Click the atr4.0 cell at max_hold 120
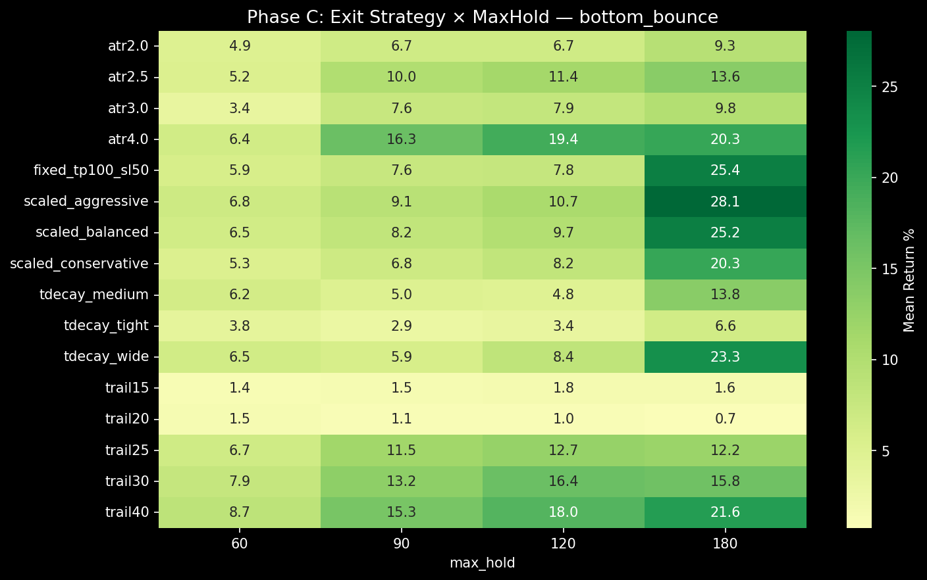This screenshot has height=580, width=927. pos(563,139)
